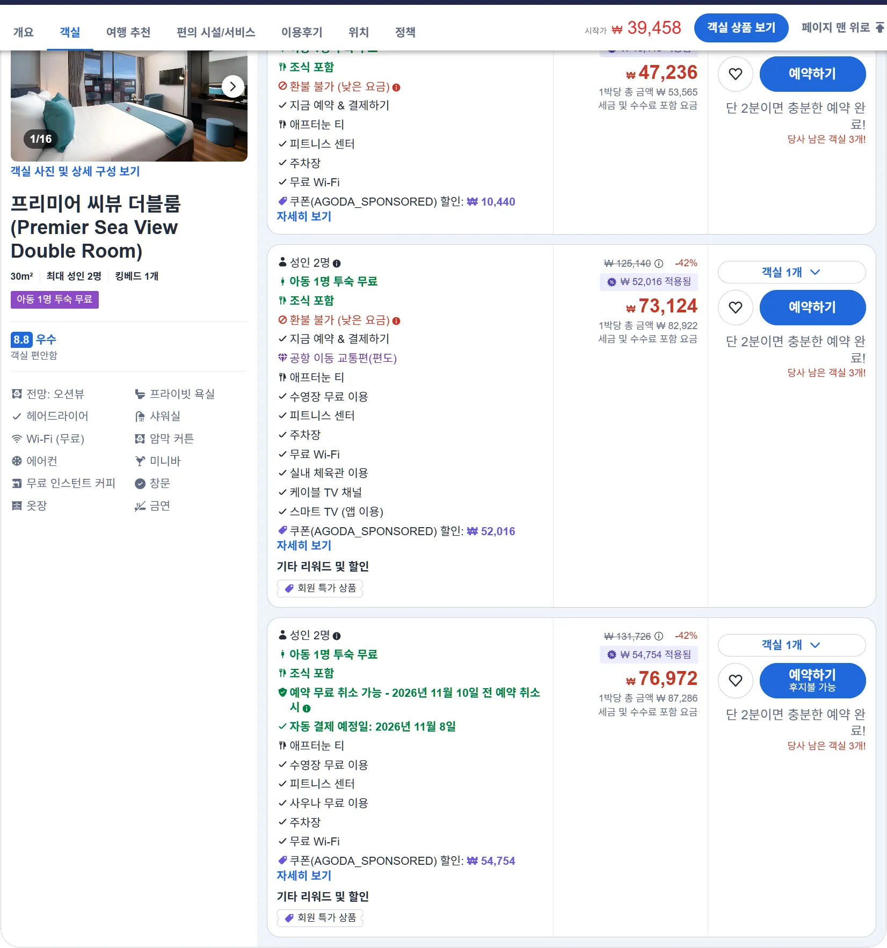Click green info icon after free cancellation text

307,709
